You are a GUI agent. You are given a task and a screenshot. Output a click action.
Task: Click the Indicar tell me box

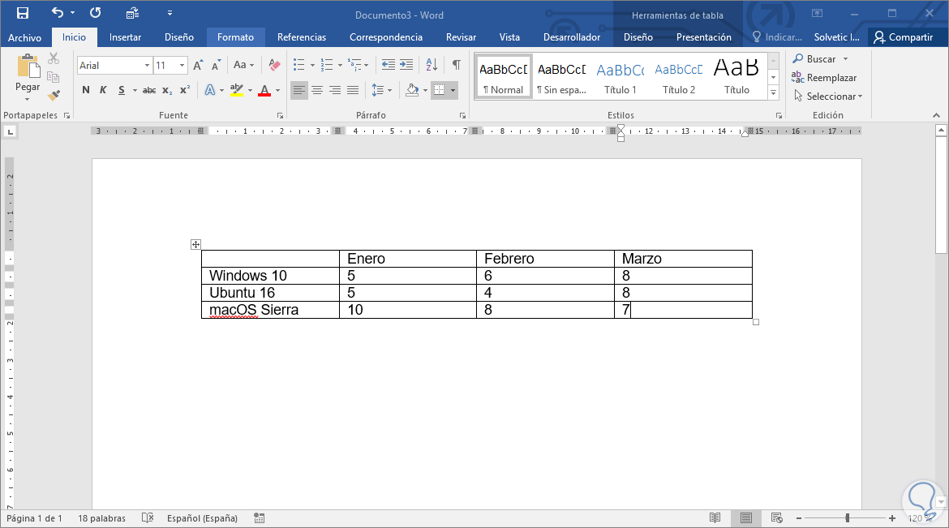pyautogui.click(x=777, y=37)
